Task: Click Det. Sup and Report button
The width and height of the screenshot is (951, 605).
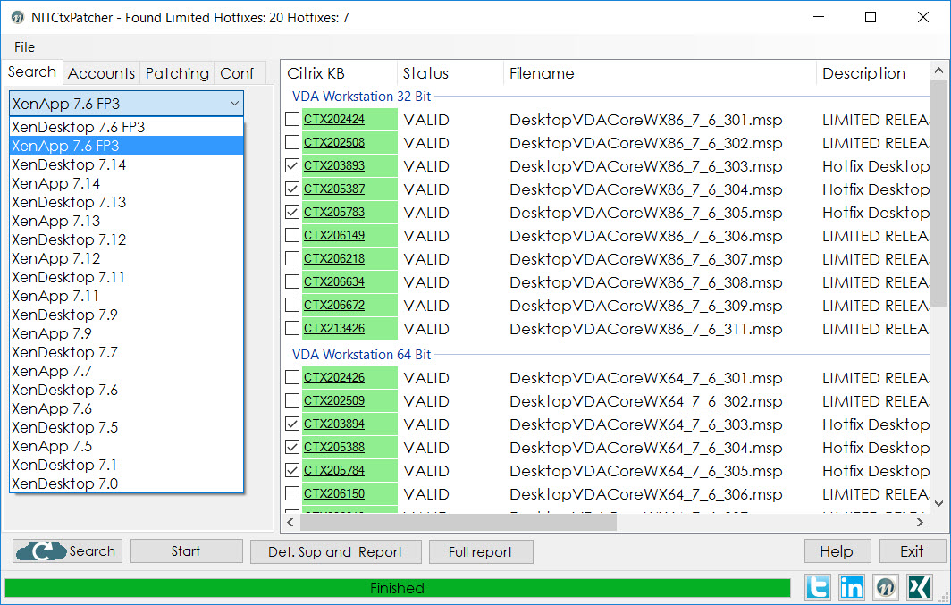Action: pyautogui.click(x=335, y=551)
